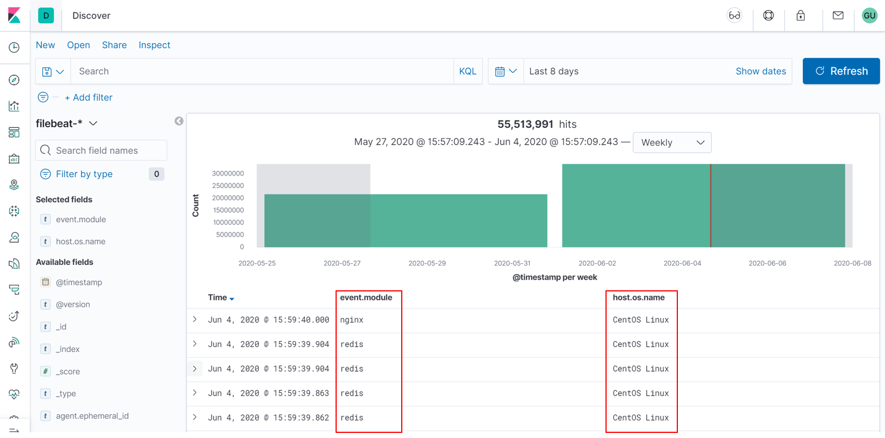Click the glasses icon in header

(734, 16)
